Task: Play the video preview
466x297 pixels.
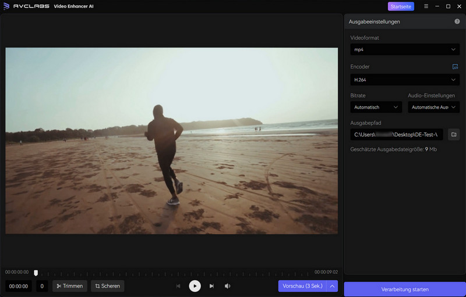Action: 195,286
